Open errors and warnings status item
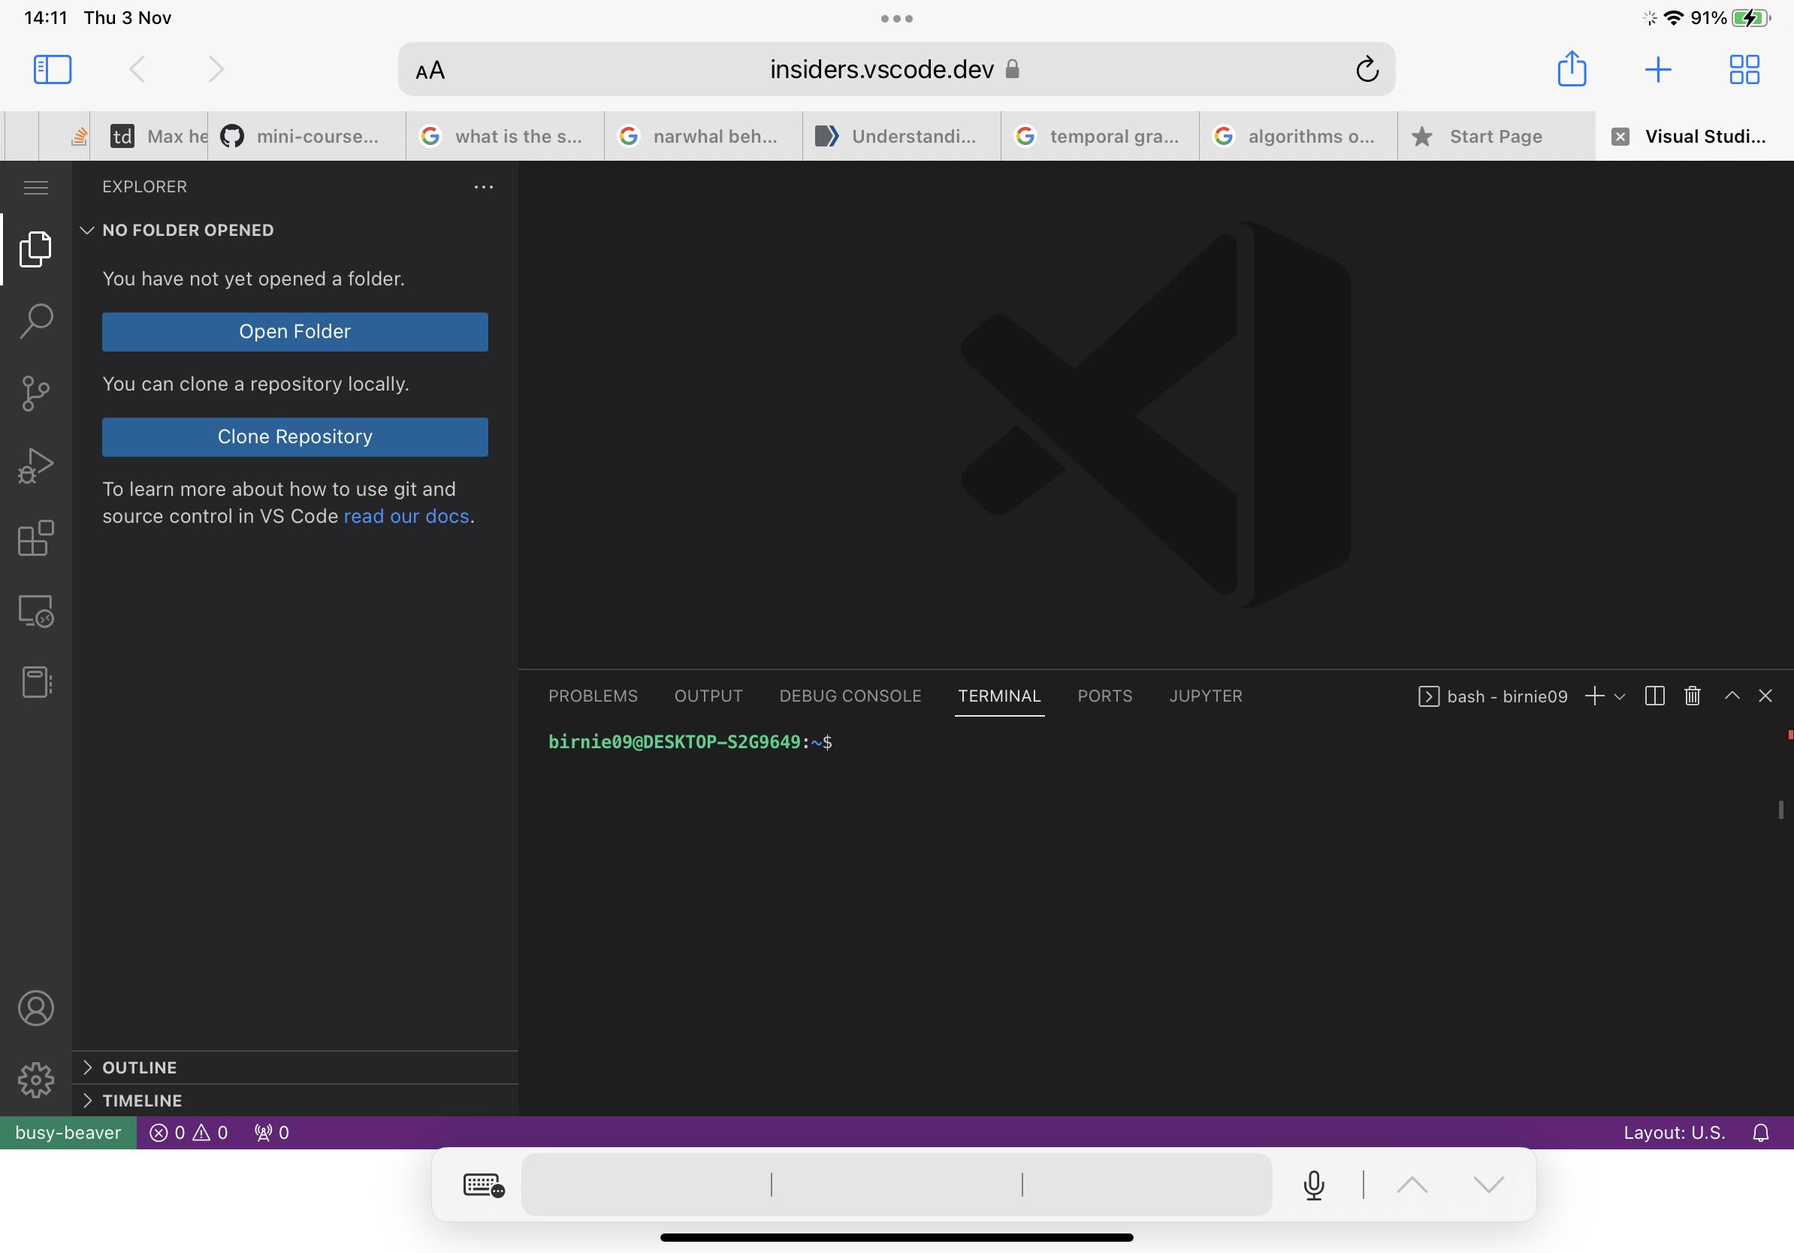The height and width of the screenshot is (1253, 1794). pos(189,1133)
